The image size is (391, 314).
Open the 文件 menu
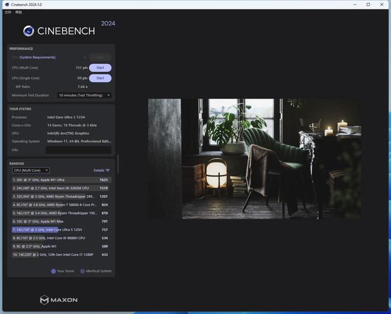click(8, 12)
